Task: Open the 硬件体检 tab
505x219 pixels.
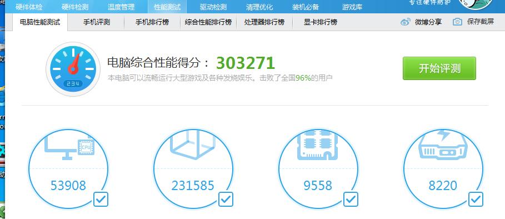Action: point(29,7)
